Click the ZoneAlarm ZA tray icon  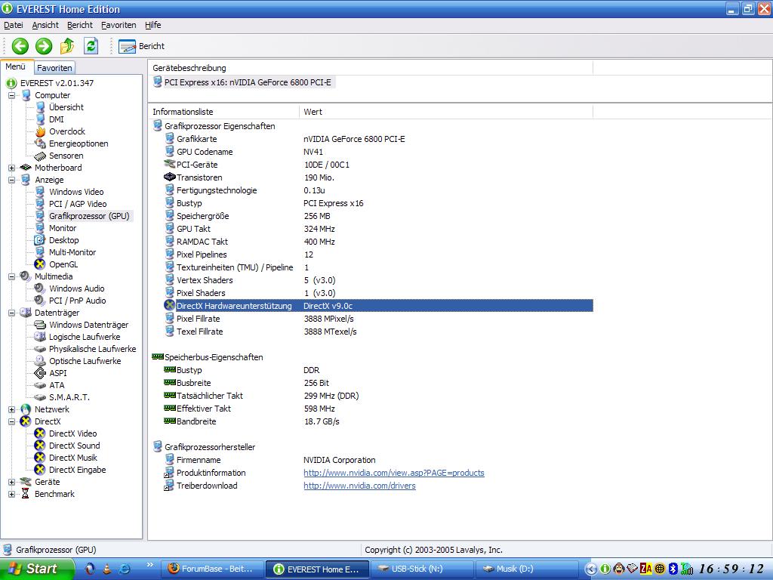tap(646, 569)
